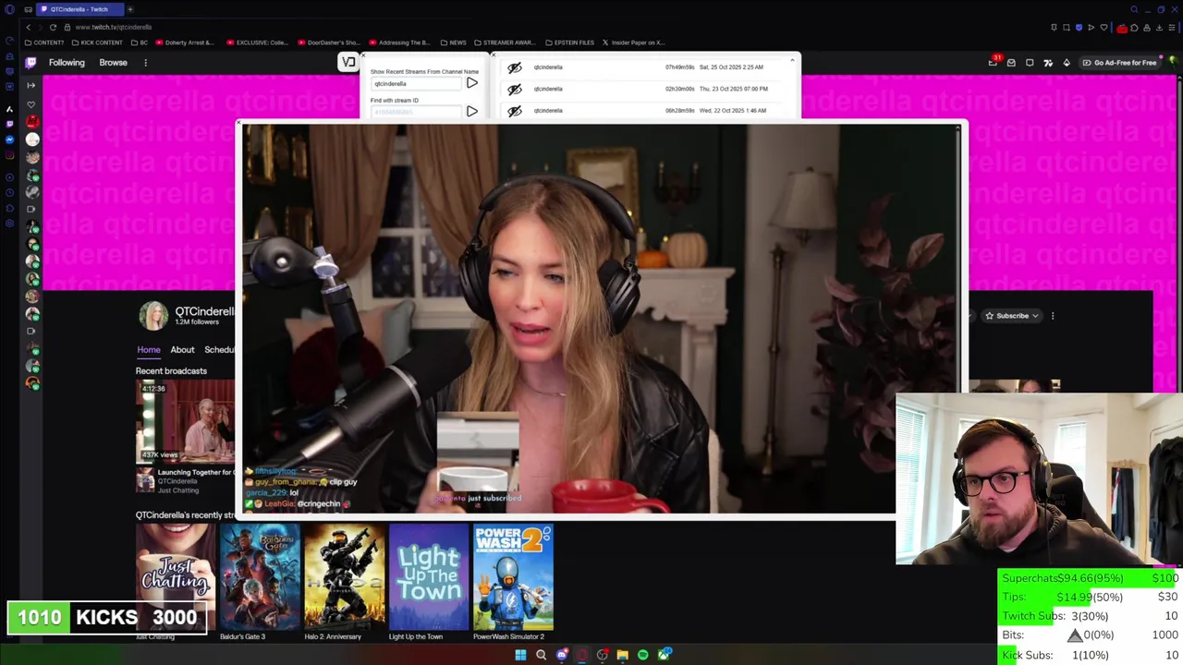Open the Light Up the Town category card
The image size is (1183, 665).
pos(429,576)
